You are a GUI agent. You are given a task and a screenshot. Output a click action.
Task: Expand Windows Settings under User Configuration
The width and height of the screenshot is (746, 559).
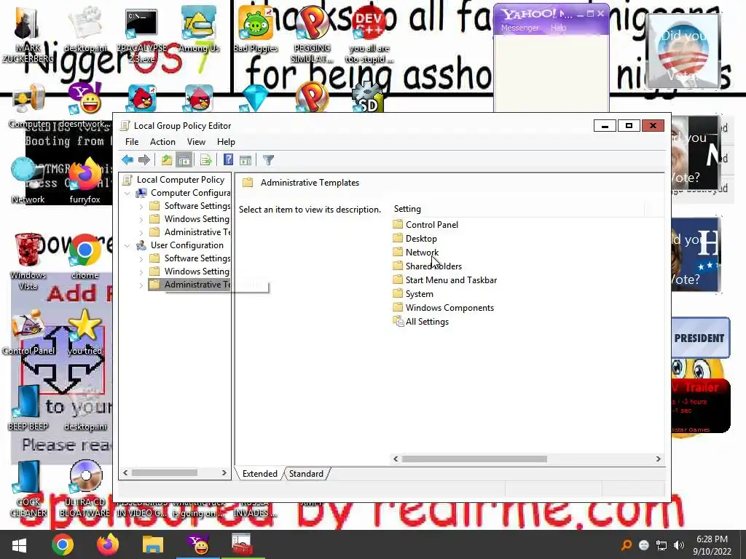click(x=141, y=271)
